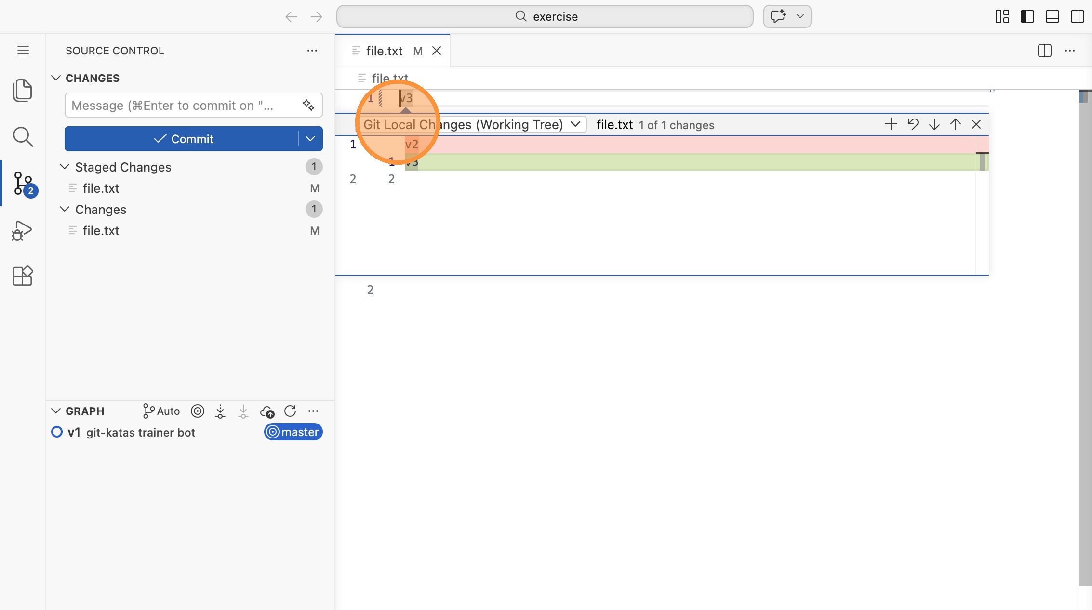Image resolution: width=1092 pixels, height=610 pixels.
Task: Toggle the bottom panel visibility
Action: coord(1052,16)
